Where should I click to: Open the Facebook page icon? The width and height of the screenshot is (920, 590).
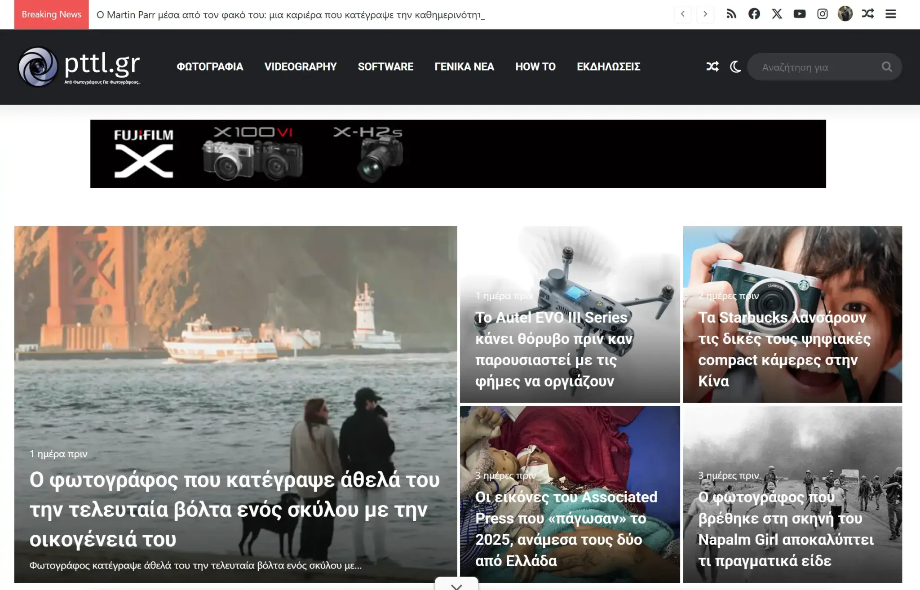754,14
